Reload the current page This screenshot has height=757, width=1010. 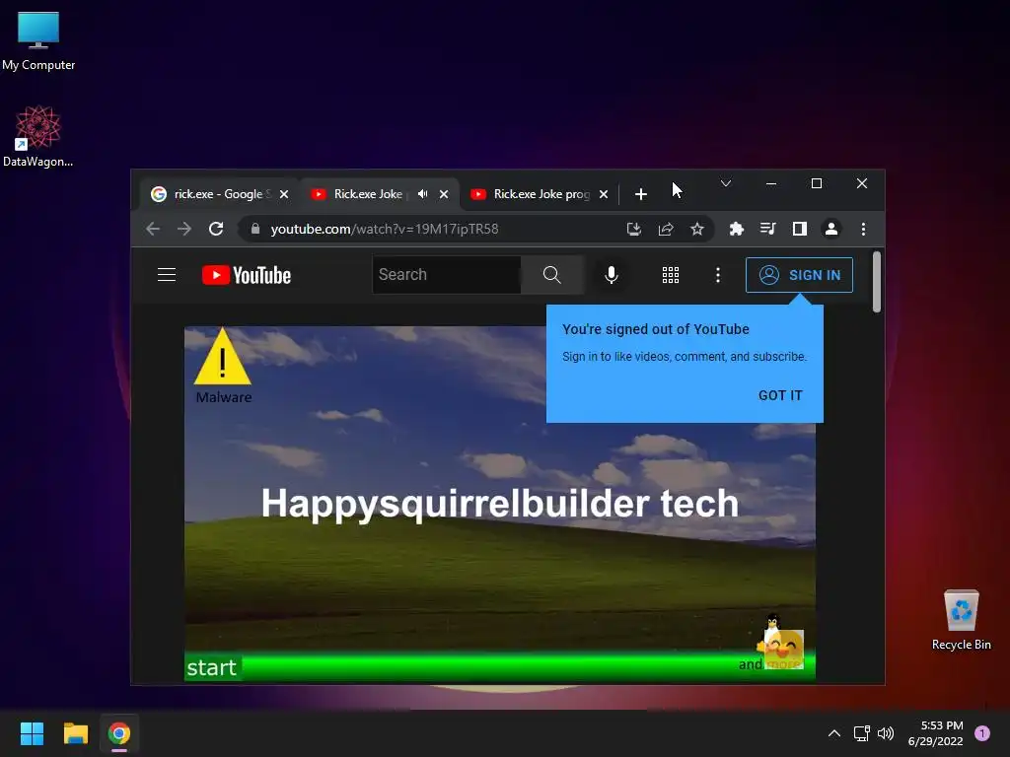pos(216,229)
